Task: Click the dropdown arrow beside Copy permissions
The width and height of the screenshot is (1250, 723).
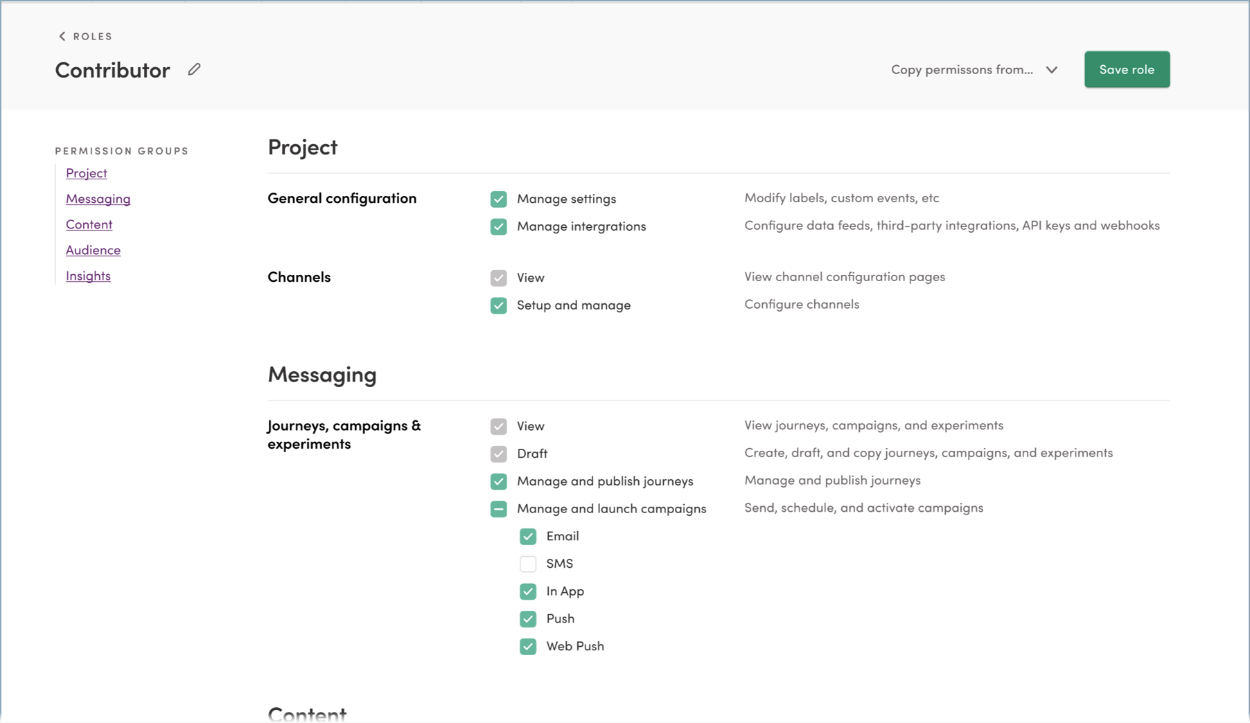Action: (x=1051, y=70)
